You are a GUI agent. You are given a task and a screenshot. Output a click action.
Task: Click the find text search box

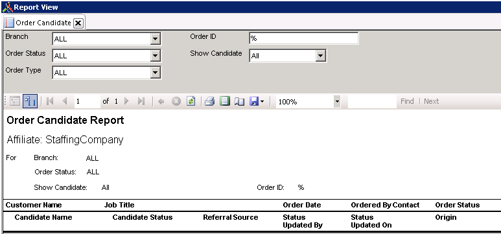[372, 102]
